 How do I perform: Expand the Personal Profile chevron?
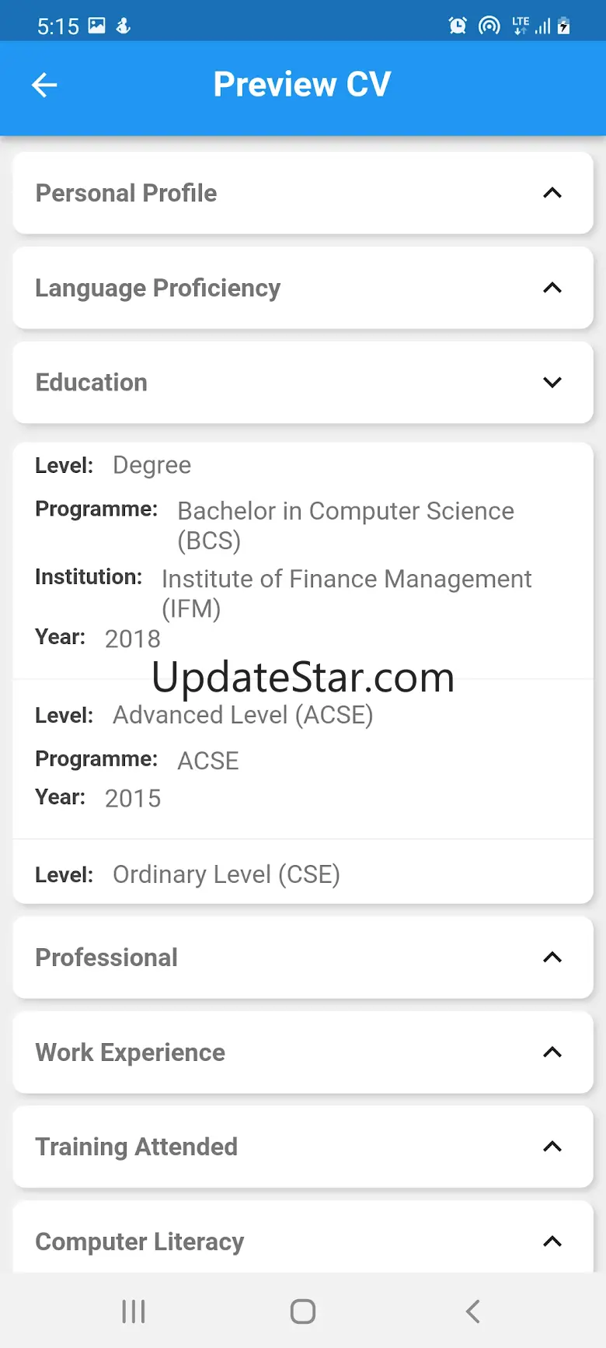(552, 193)
